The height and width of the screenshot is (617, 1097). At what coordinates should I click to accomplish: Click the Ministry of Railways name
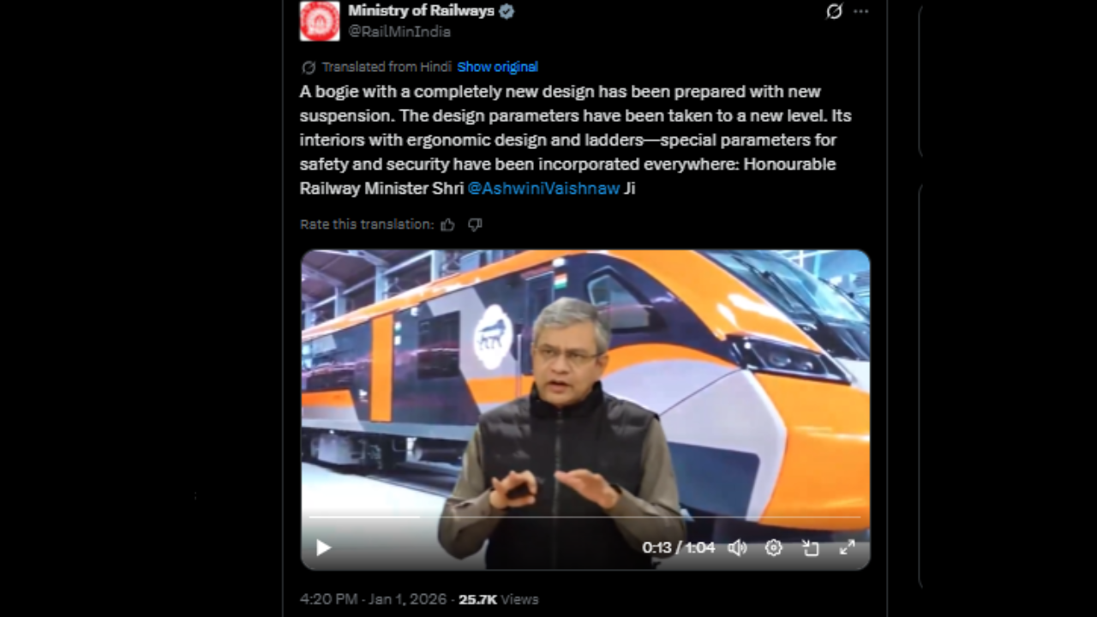click(x=421, y=11)
